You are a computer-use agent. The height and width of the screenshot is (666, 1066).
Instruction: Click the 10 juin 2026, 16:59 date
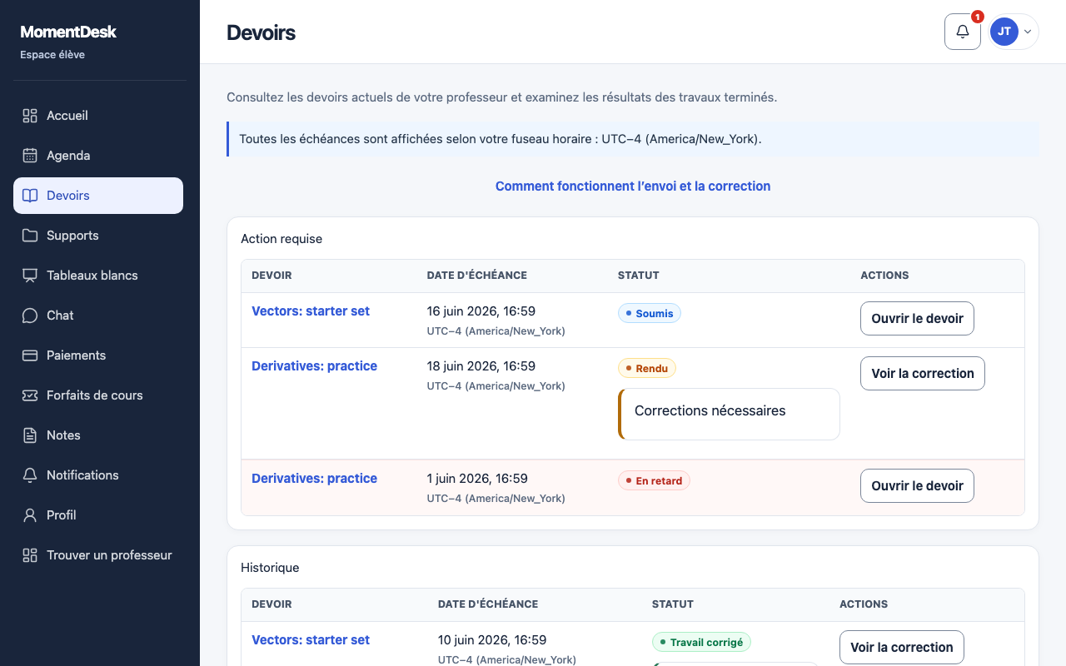(492, 640)
